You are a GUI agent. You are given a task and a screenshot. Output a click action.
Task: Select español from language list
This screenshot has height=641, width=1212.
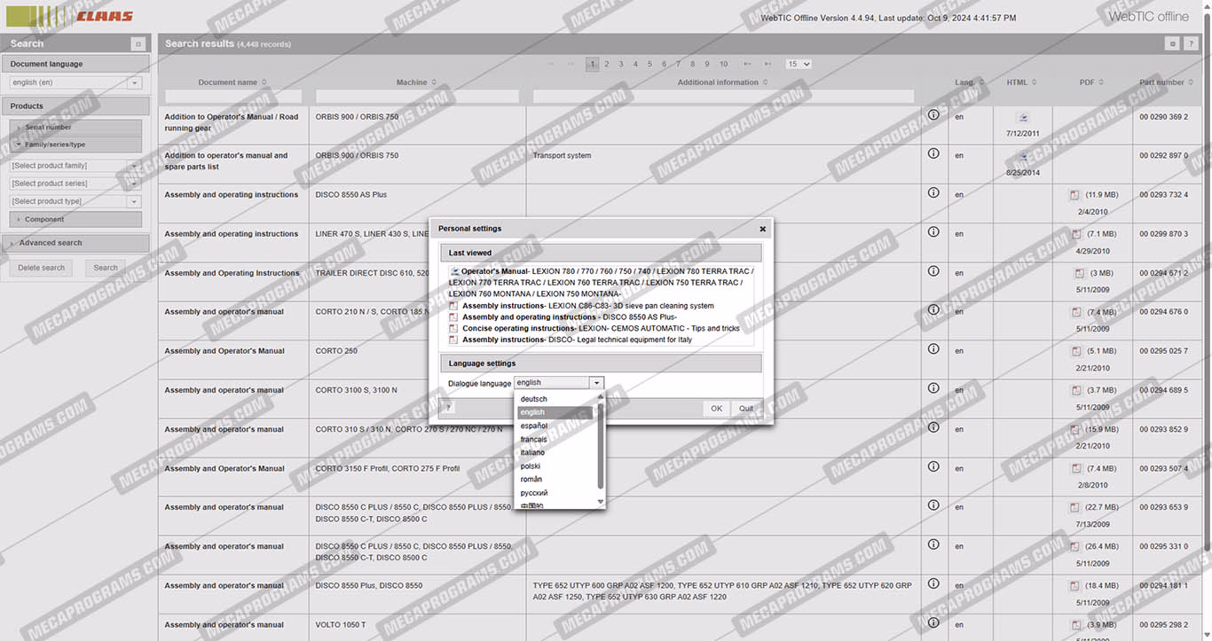coord(555,426)
